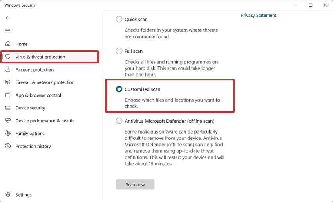
Task: Open the hamburger navigation menu
Action: pos(8,31)
